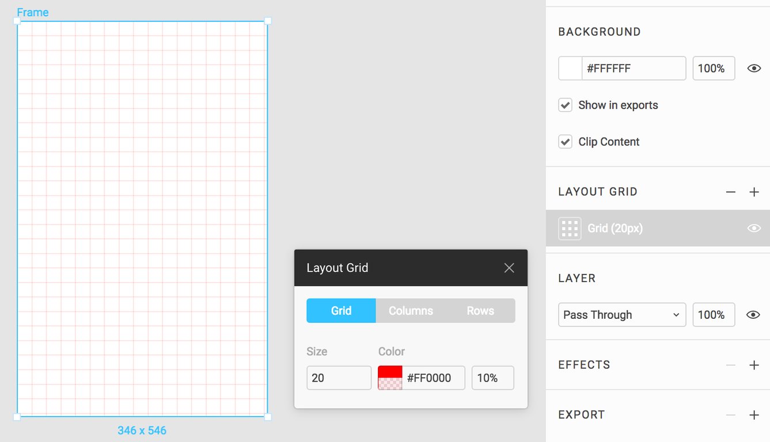Add a new layout grid with plus

point(754,192)
